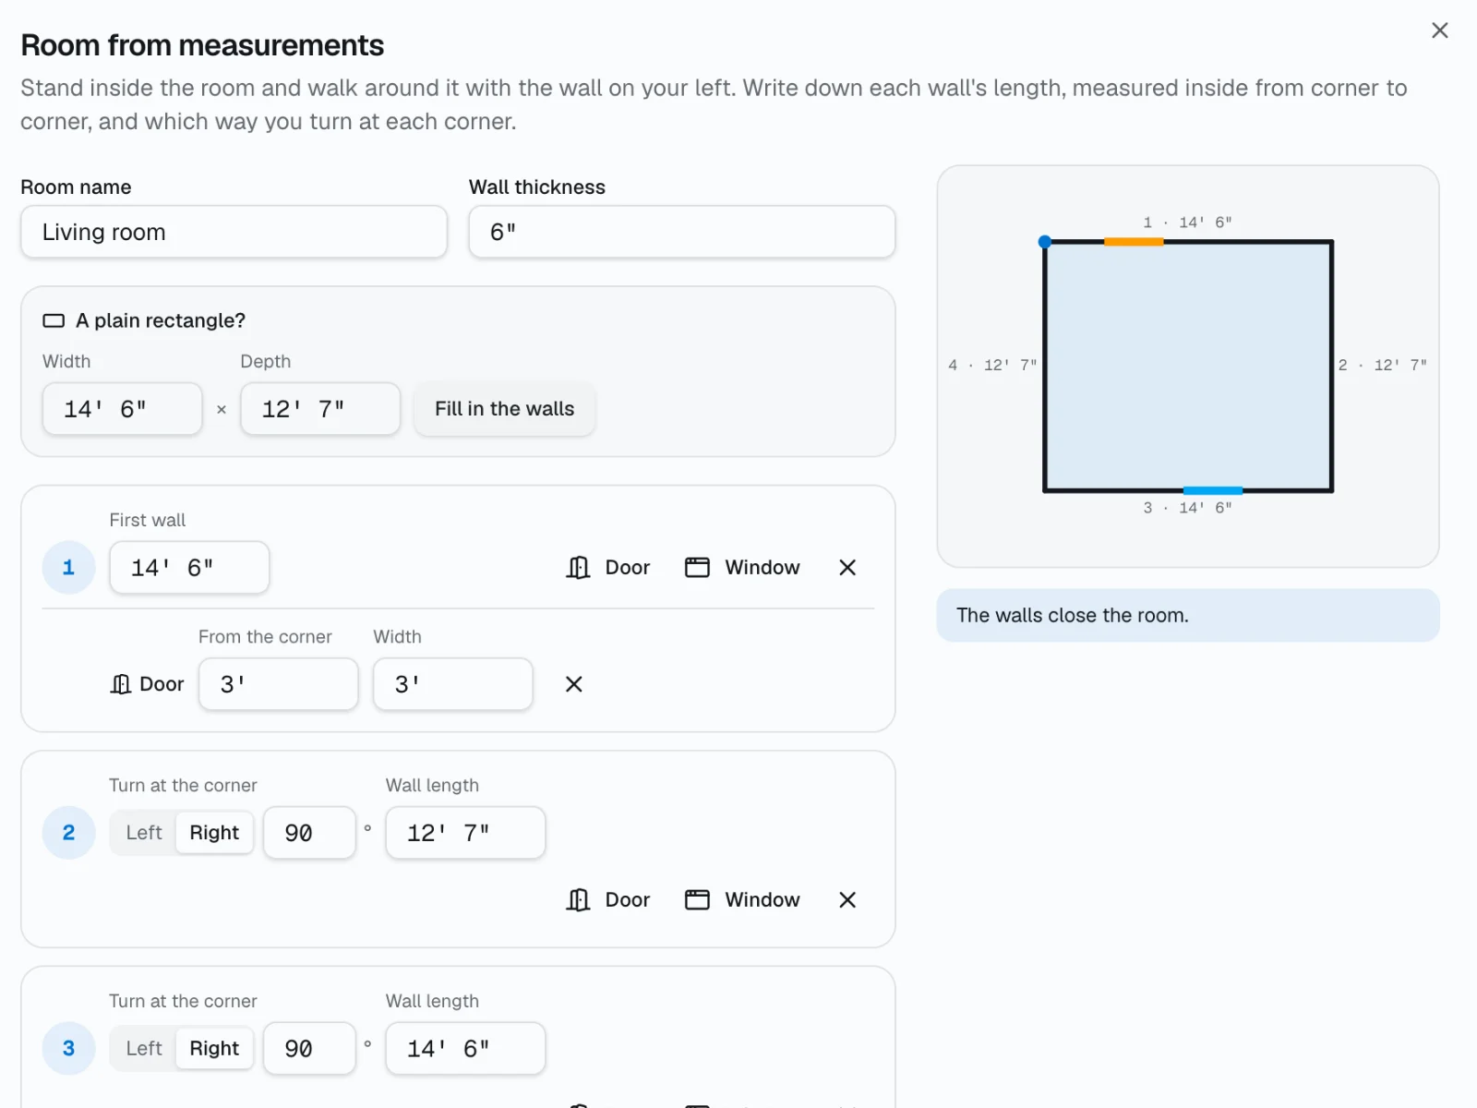Click the door icon in the door row
1477x1108 pixels.
[x=120, y=684]
